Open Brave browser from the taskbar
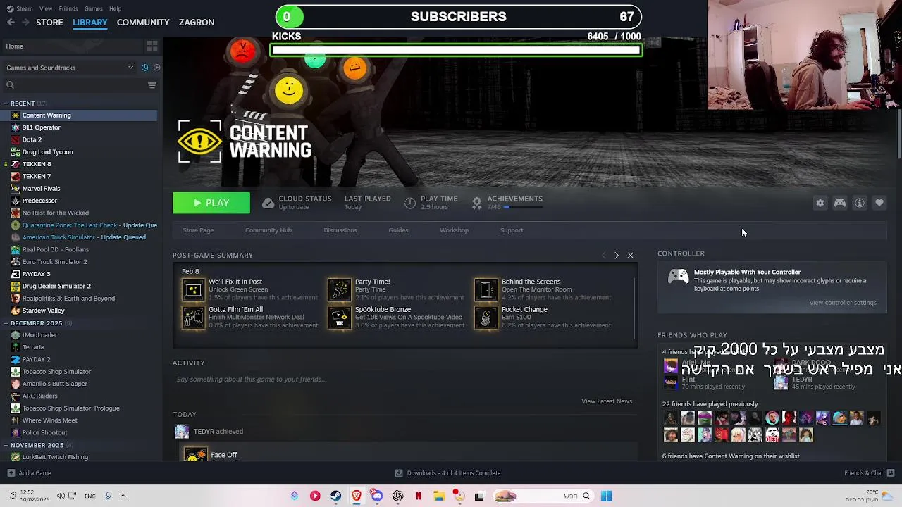Viewport: 902px width, 507px height. point(357,496)
